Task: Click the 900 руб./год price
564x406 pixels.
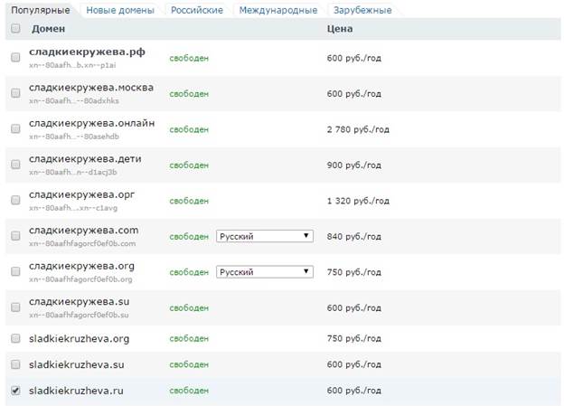Action: tap(354, 165)
